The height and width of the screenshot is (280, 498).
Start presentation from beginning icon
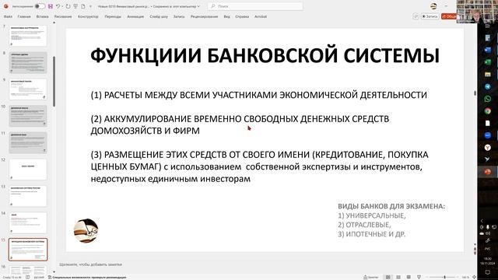click(75, 6)
